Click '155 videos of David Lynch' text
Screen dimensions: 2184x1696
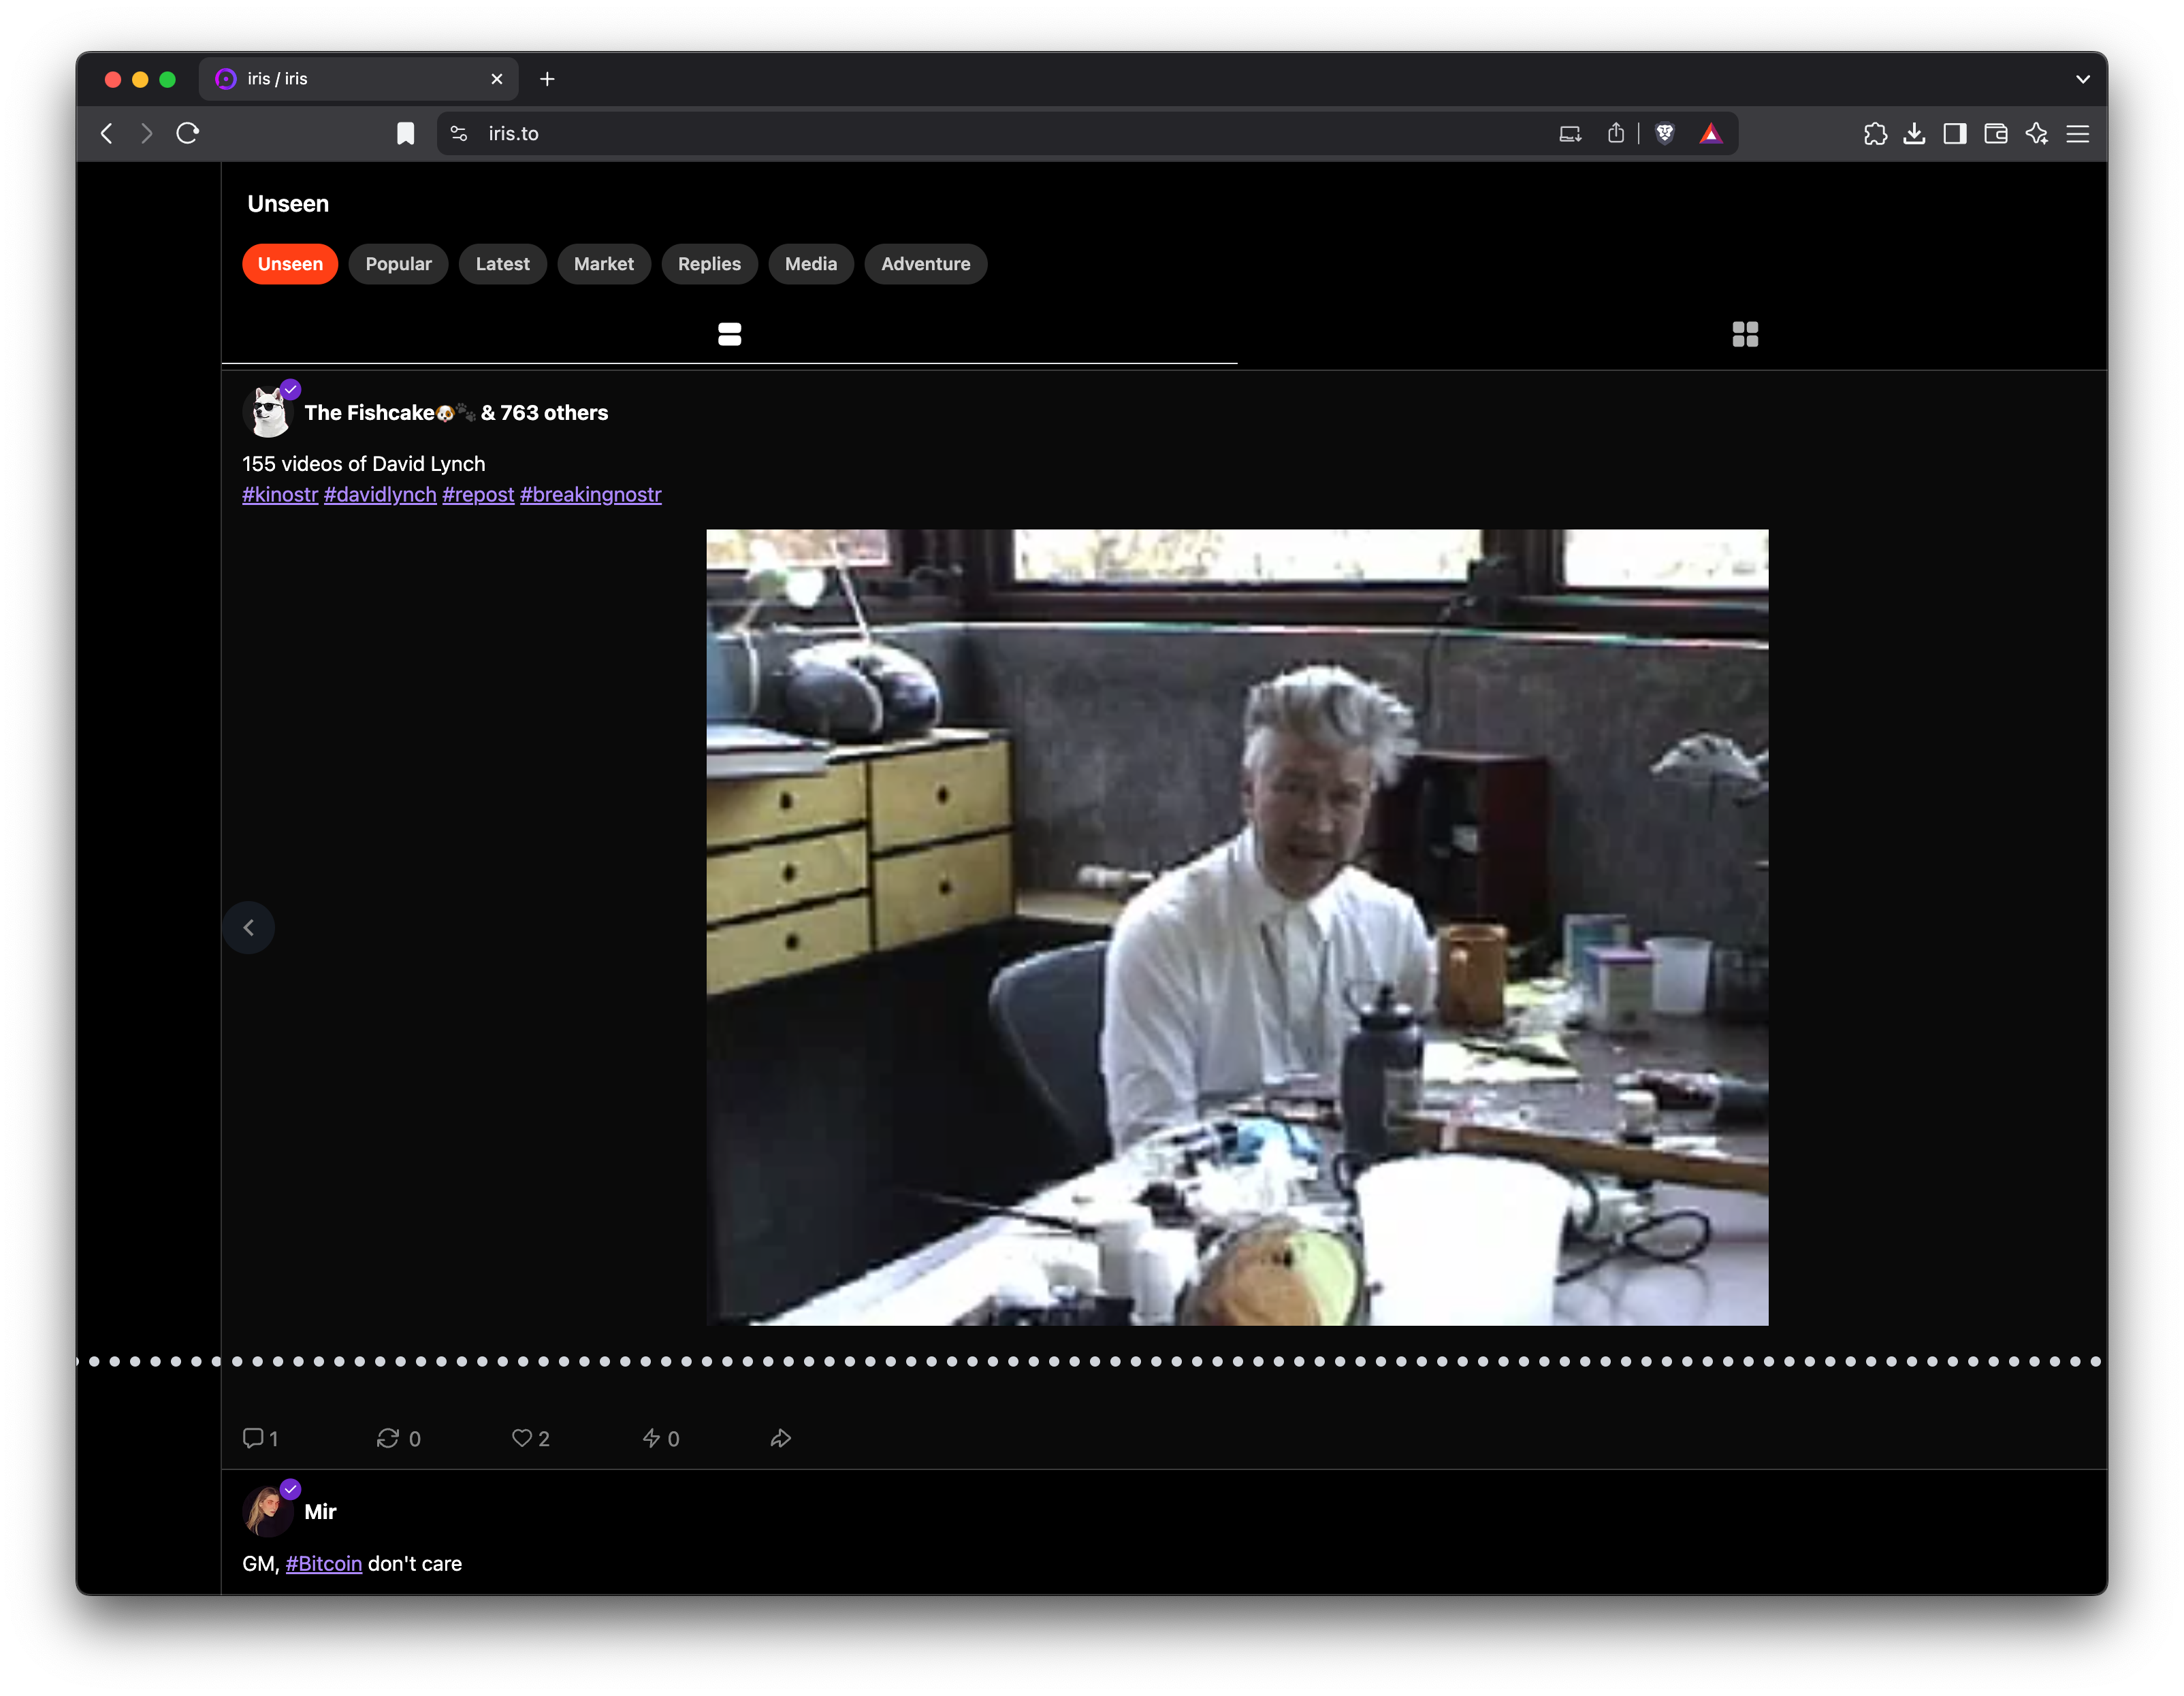[x=364, y=463]
